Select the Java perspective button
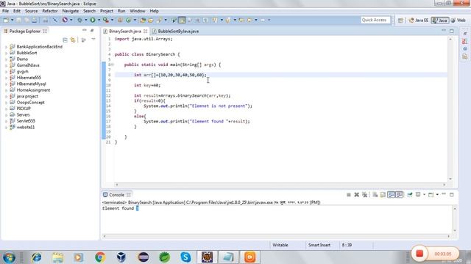Viewport: 471px width, 264px height. click(x=440, y=21)
